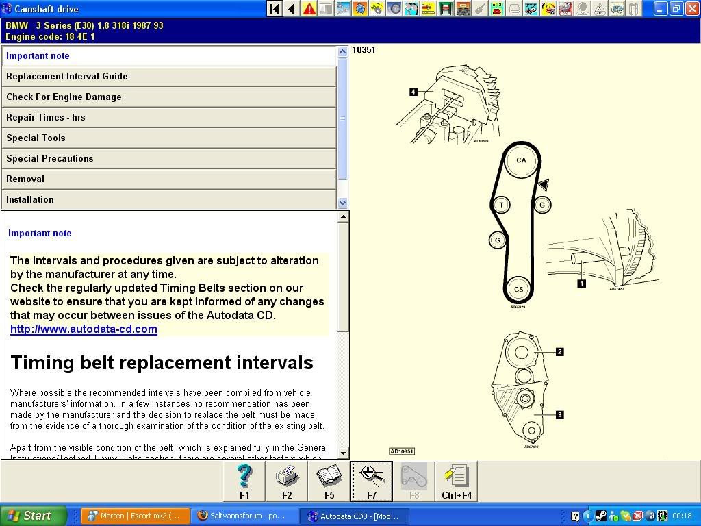701x526 pixels.
Task: Open the yellow question-mark car toolbar icon
Action: [x=548, y=8]
